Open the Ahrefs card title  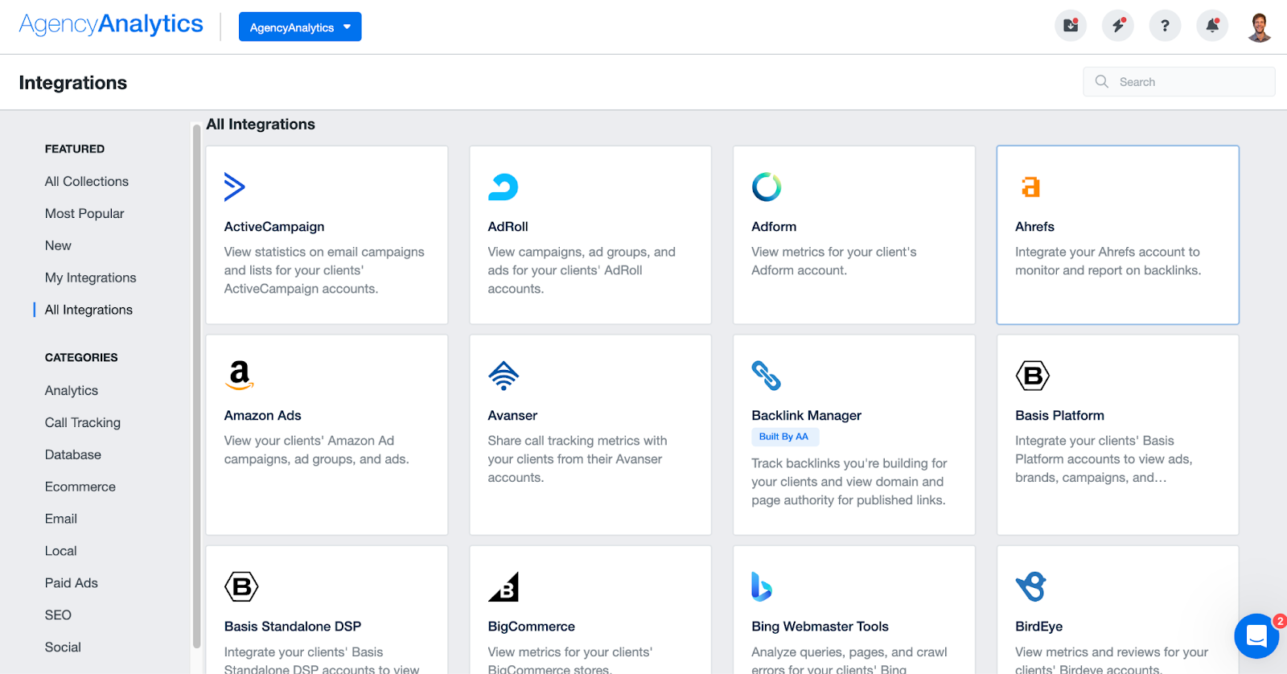tap(1034, 227)
